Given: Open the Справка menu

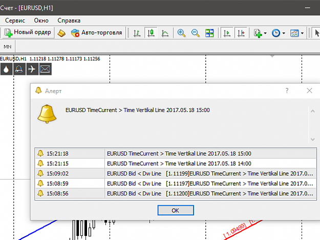Looking at the screenshot, I should tap(69, 20).
